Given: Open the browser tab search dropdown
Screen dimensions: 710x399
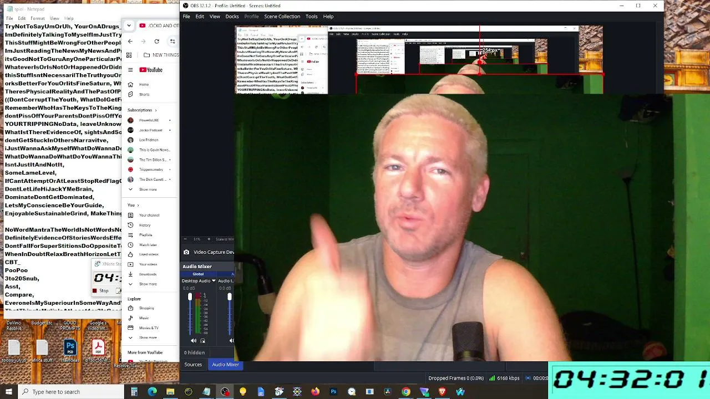Looking at the screenshot, I should click(129, 25).
